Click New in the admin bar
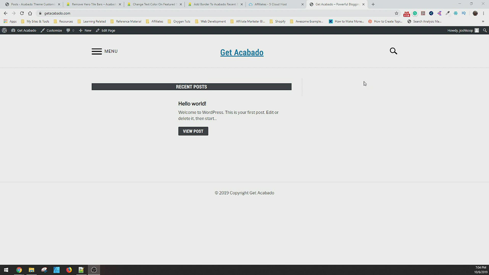Screen dimensions: 489x275 point(85,30)
